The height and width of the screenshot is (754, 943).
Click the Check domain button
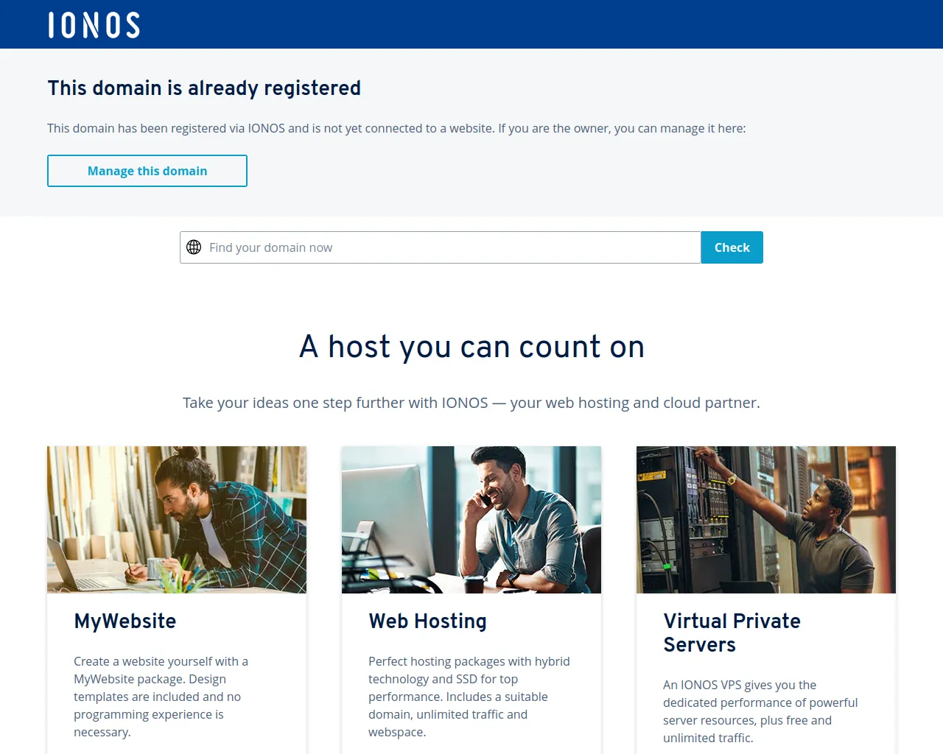732,247
